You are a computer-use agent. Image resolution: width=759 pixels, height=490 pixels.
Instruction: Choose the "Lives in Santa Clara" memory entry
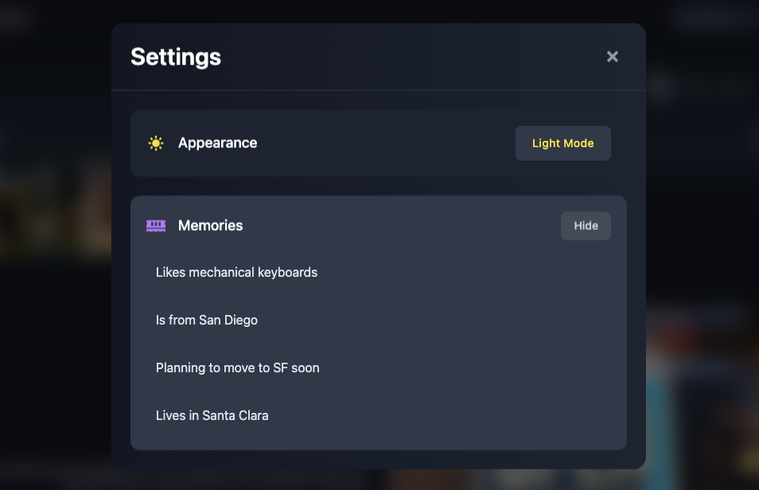click(212, 415)
